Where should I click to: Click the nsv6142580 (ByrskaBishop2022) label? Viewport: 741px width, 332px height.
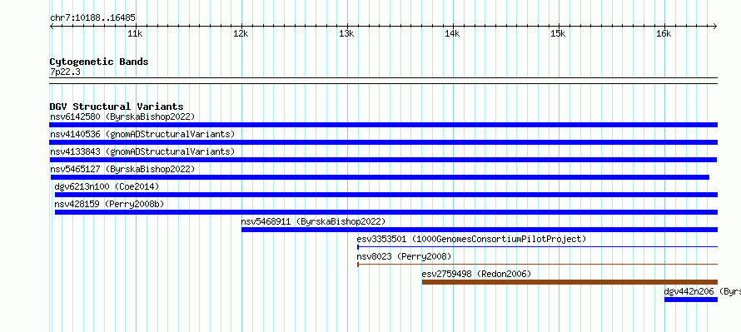(122, 116)
